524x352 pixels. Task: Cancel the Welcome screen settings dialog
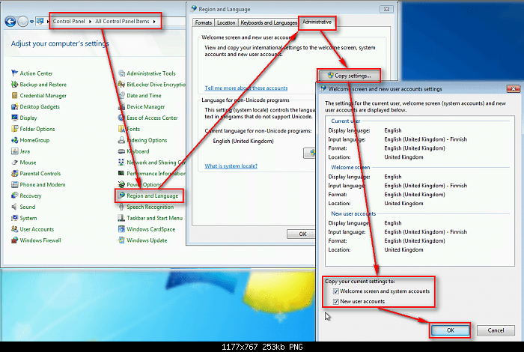pos(496,330)
